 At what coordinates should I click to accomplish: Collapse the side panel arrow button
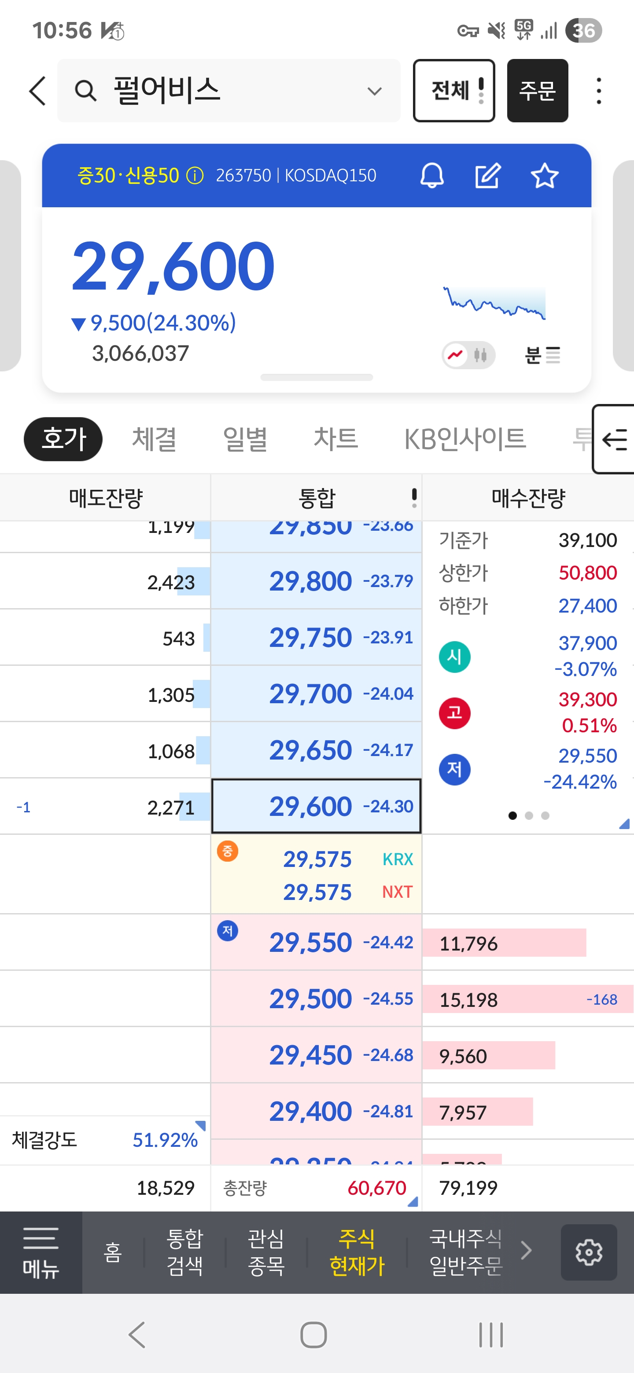coord(614,439)
